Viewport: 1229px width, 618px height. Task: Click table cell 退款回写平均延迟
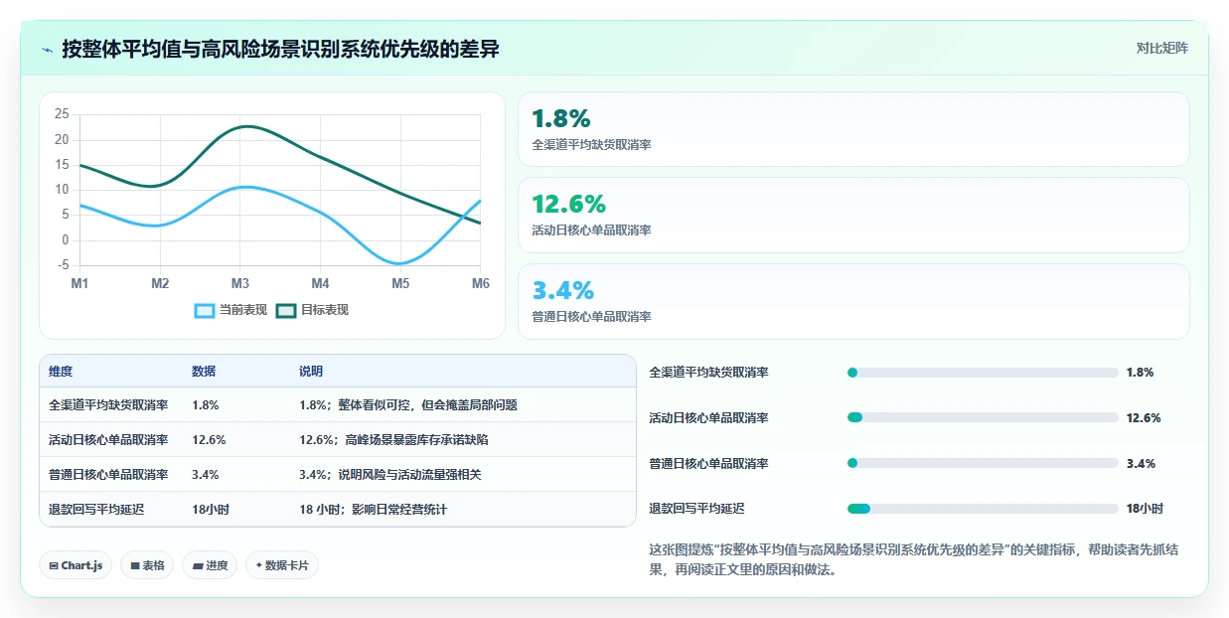(96, 510)
